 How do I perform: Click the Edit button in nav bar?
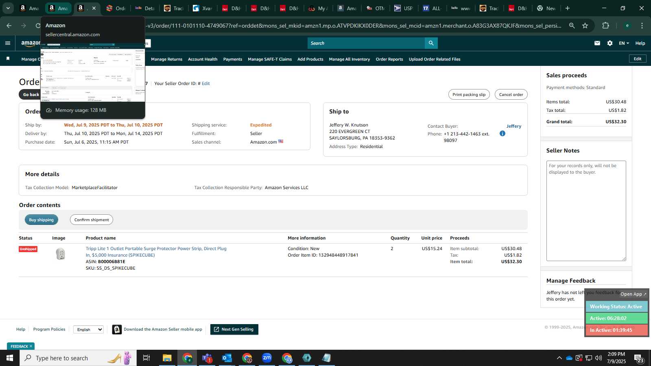pos(638,59)
